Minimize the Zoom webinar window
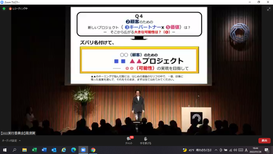The height and width of the screenshot is (154, 273). click(x=250, y=2)
